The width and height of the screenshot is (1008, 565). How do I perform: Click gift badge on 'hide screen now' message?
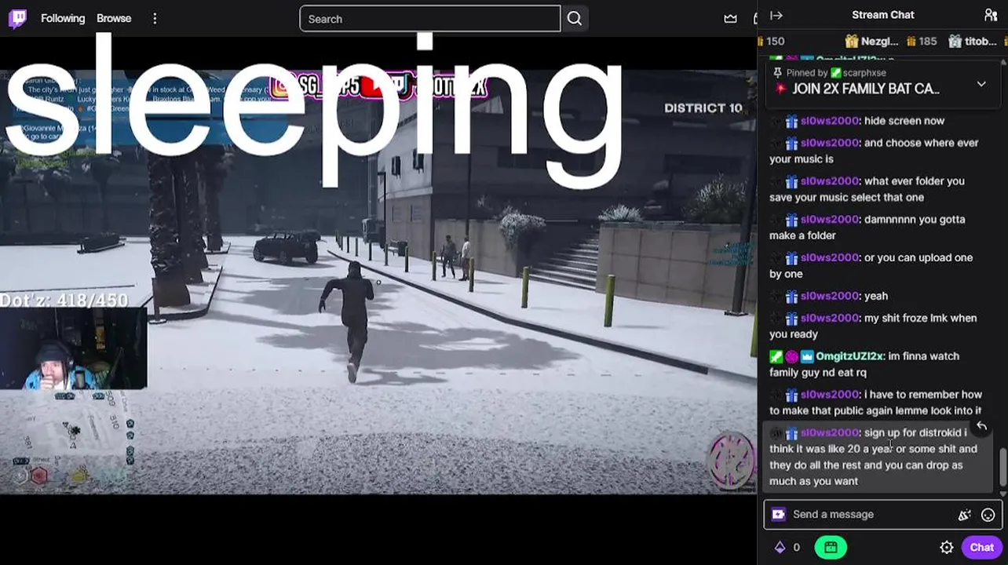coord(791,121)
